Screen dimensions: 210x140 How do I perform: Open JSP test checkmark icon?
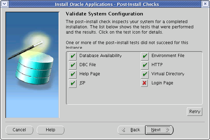click(73, 83)
